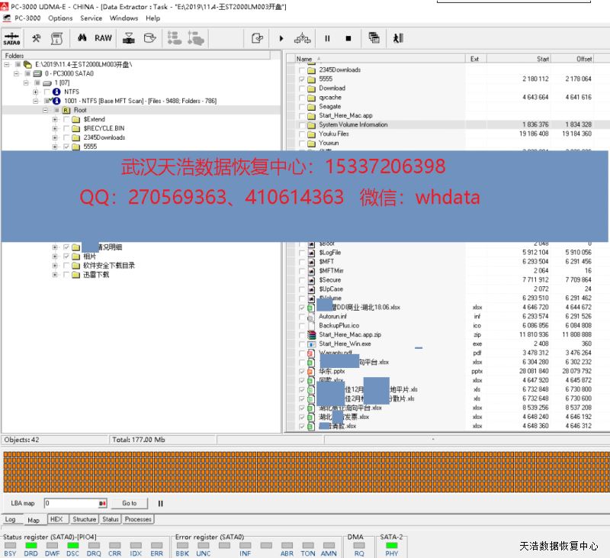Image resolution: width=610 pixels, height=558 pixels.
Task: Click the script/report scroll toolbar icon
Action: [x=56, y=38]
